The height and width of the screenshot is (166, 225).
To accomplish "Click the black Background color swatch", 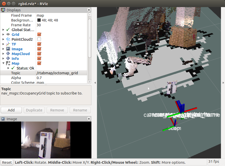I will point(39,20).
